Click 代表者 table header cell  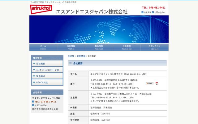tap(78, 108)
